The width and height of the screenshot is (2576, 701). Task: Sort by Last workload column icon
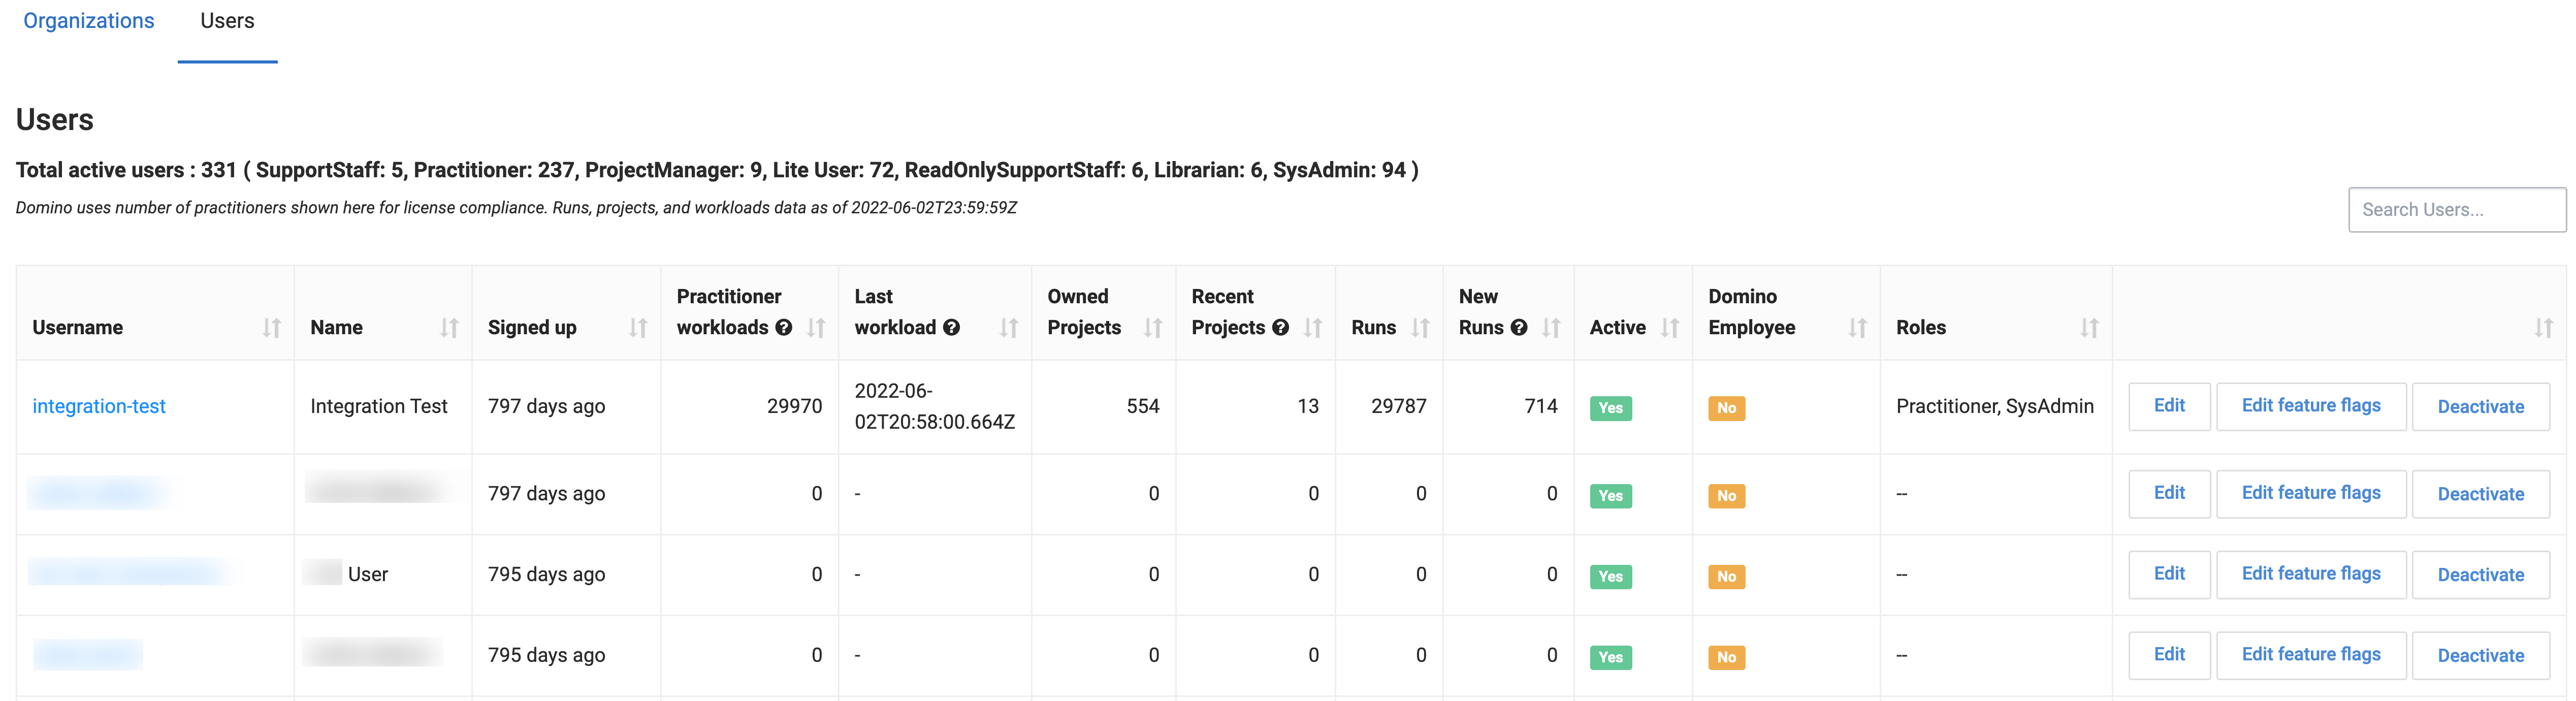coord(1009,328)
